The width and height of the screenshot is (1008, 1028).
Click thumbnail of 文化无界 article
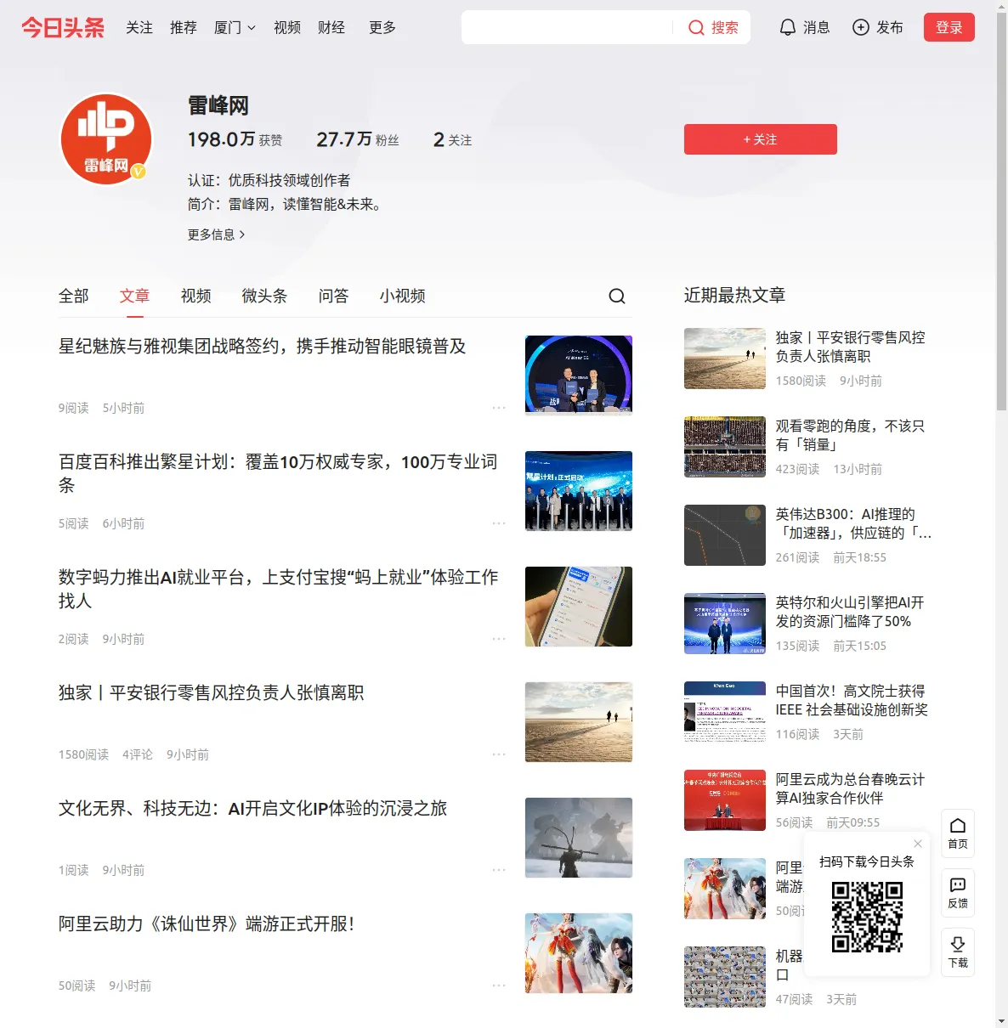click(x=579, y=838)
